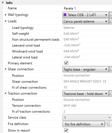Image resolution: width=112 pixels, height=133 pixels.
Task: Click the magnifier icon beside Fire definition
Action: click(107, 124)
